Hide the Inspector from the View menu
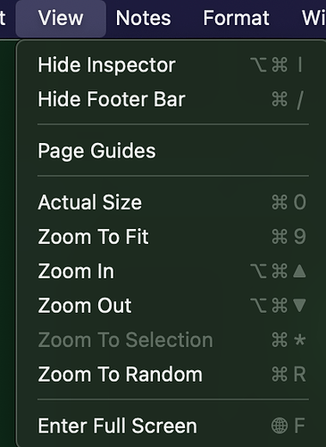 click(x=172, y=64)
